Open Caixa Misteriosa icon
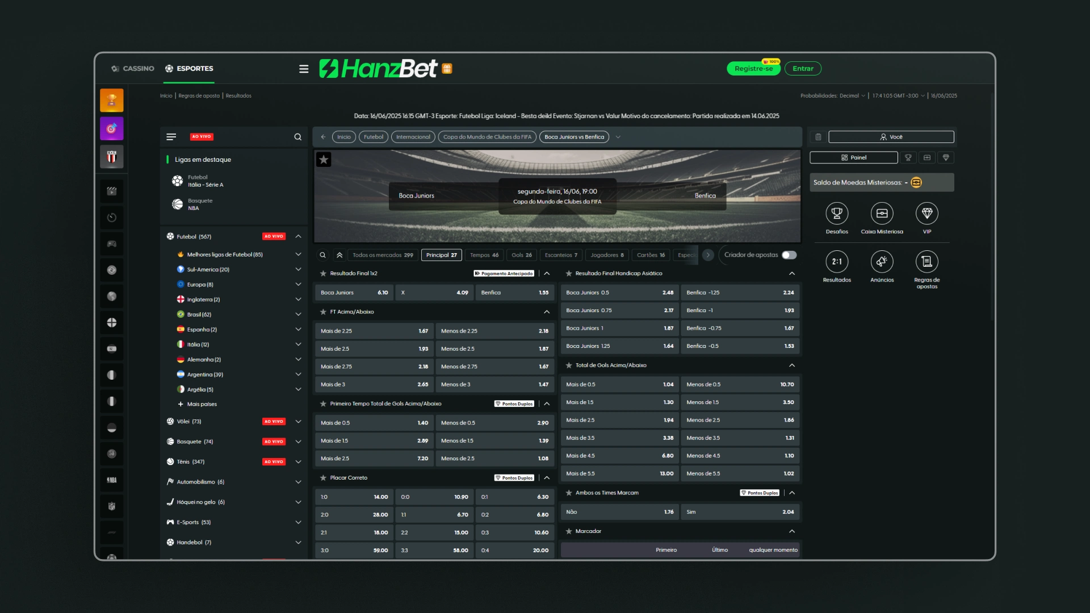The image size is (1090, 613). pyautogui.click(x=882, y=213)
